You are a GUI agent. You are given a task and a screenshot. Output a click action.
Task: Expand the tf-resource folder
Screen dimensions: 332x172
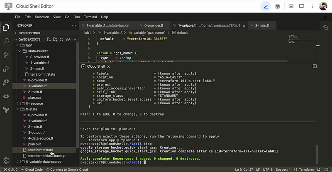tap(17, 103)
